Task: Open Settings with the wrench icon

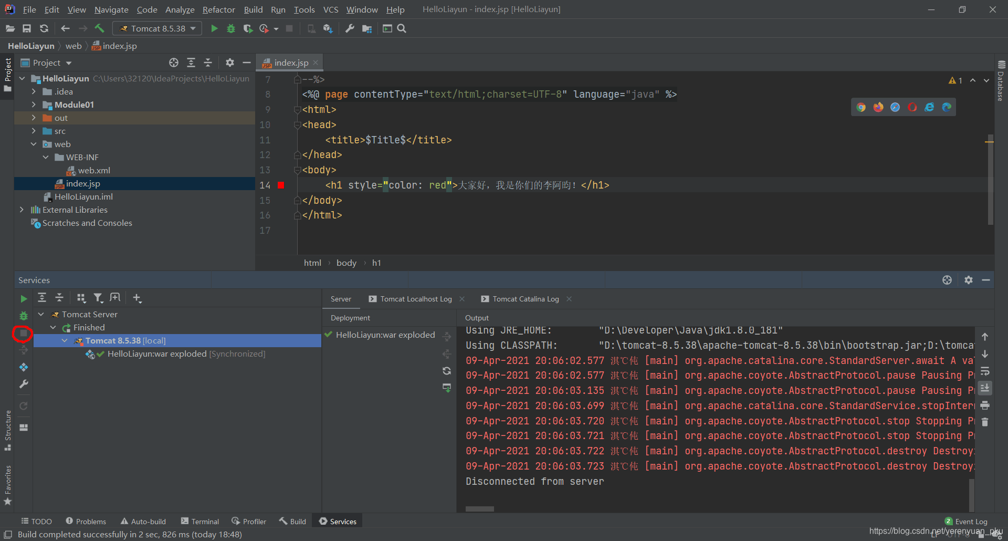Action: click(x=350, y=28)
